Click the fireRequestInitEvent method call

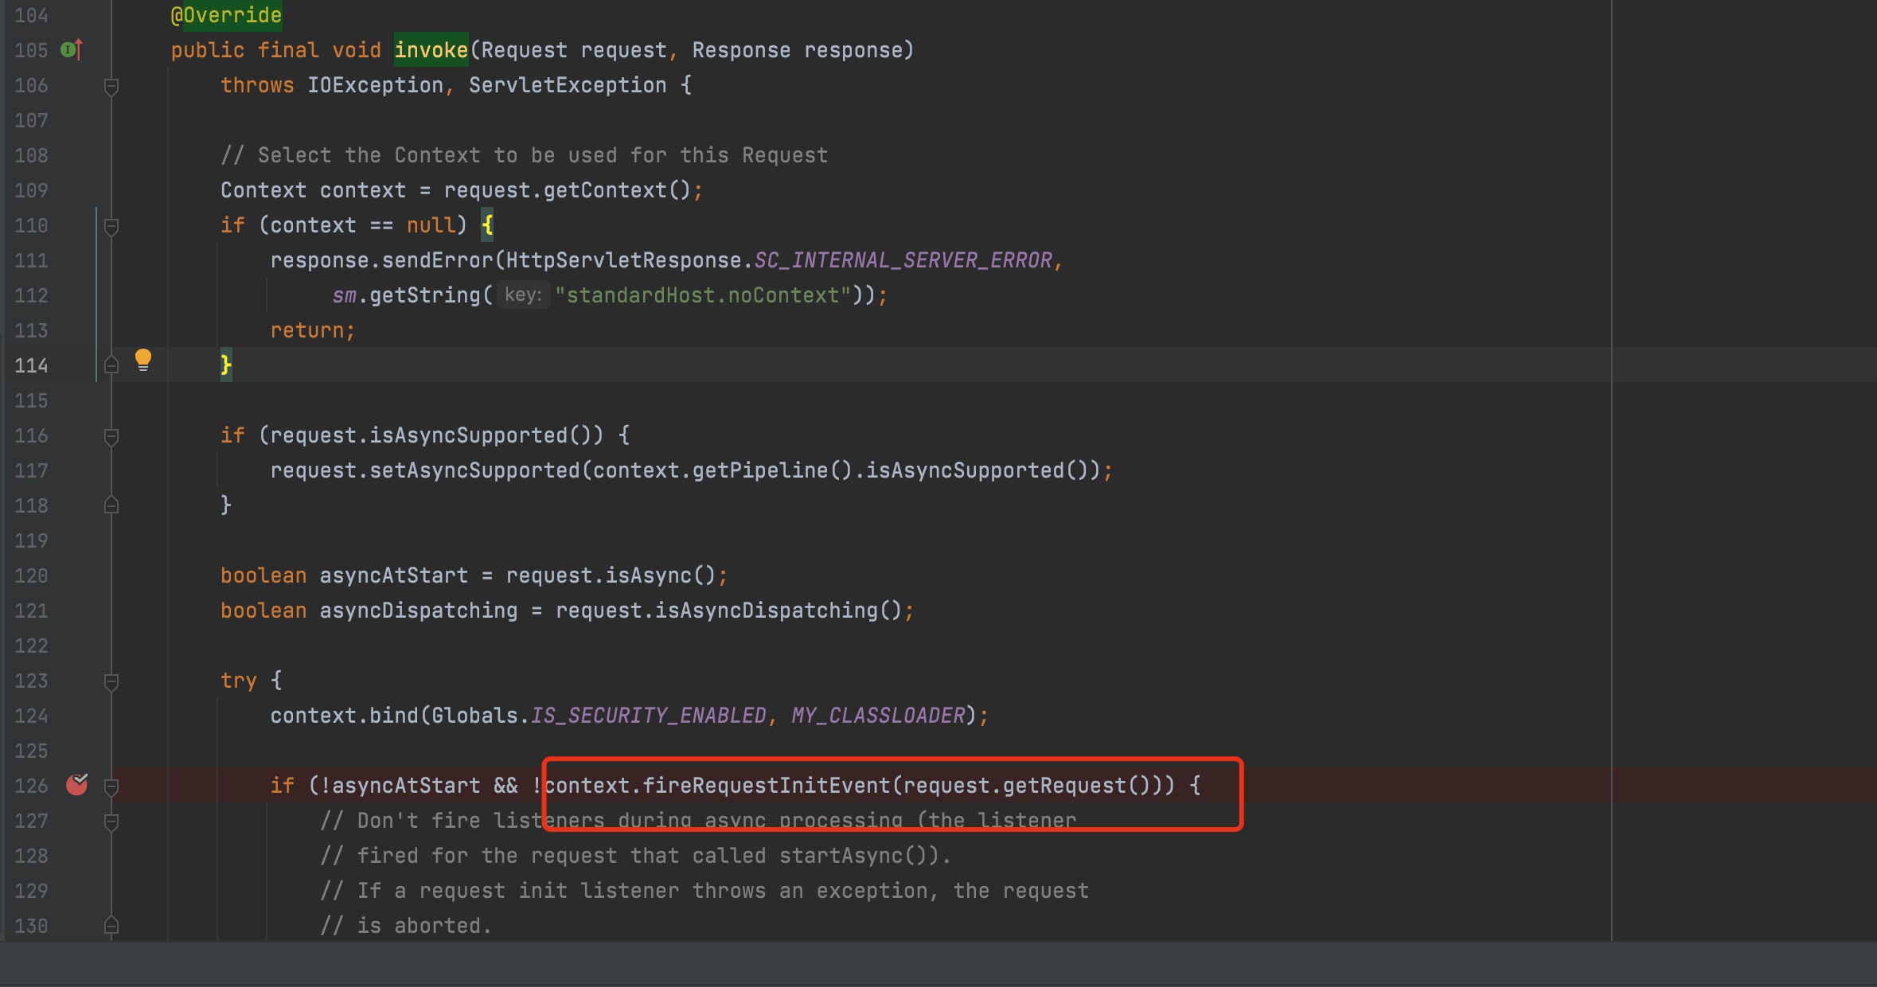pos(766,786)
